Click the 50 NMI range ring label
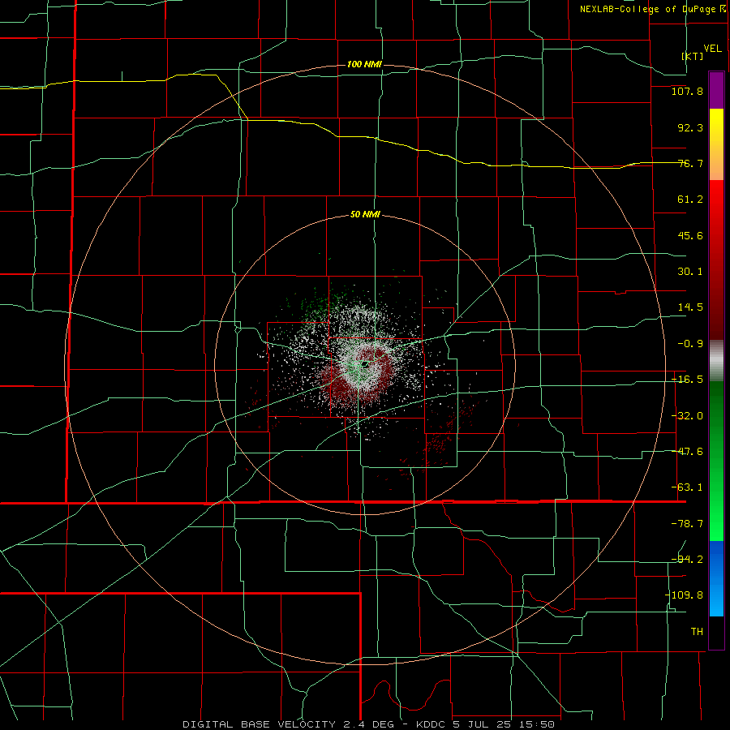The image size is (730, 730). 365,215
